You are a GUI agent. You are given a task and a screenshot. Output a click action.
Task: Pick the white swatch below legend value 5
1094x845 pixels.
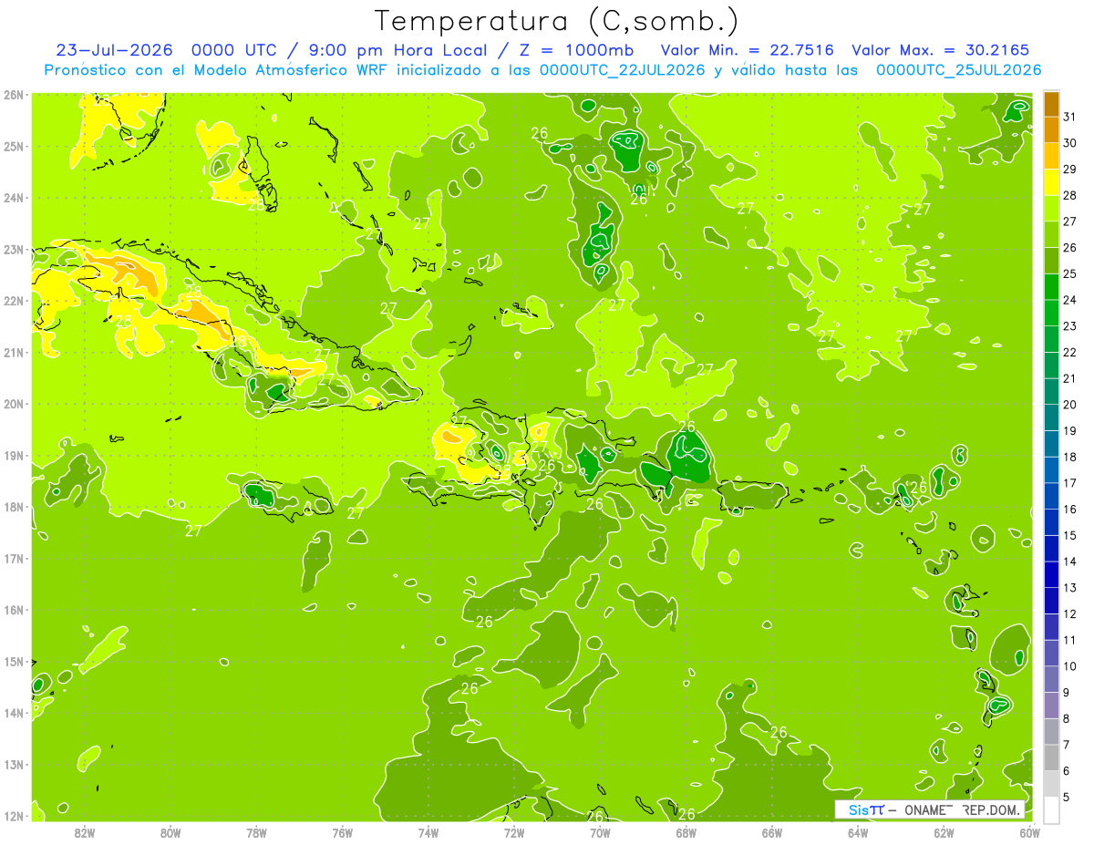coord(1051,809)
